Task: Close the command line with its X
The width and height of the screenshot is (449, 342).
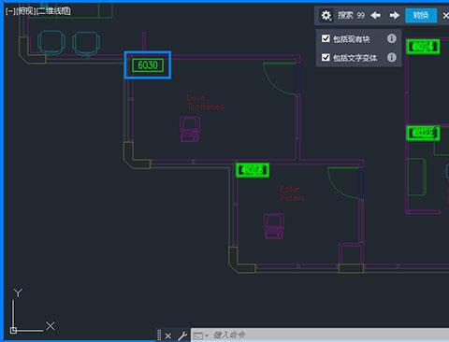Action: click(168, 335)
